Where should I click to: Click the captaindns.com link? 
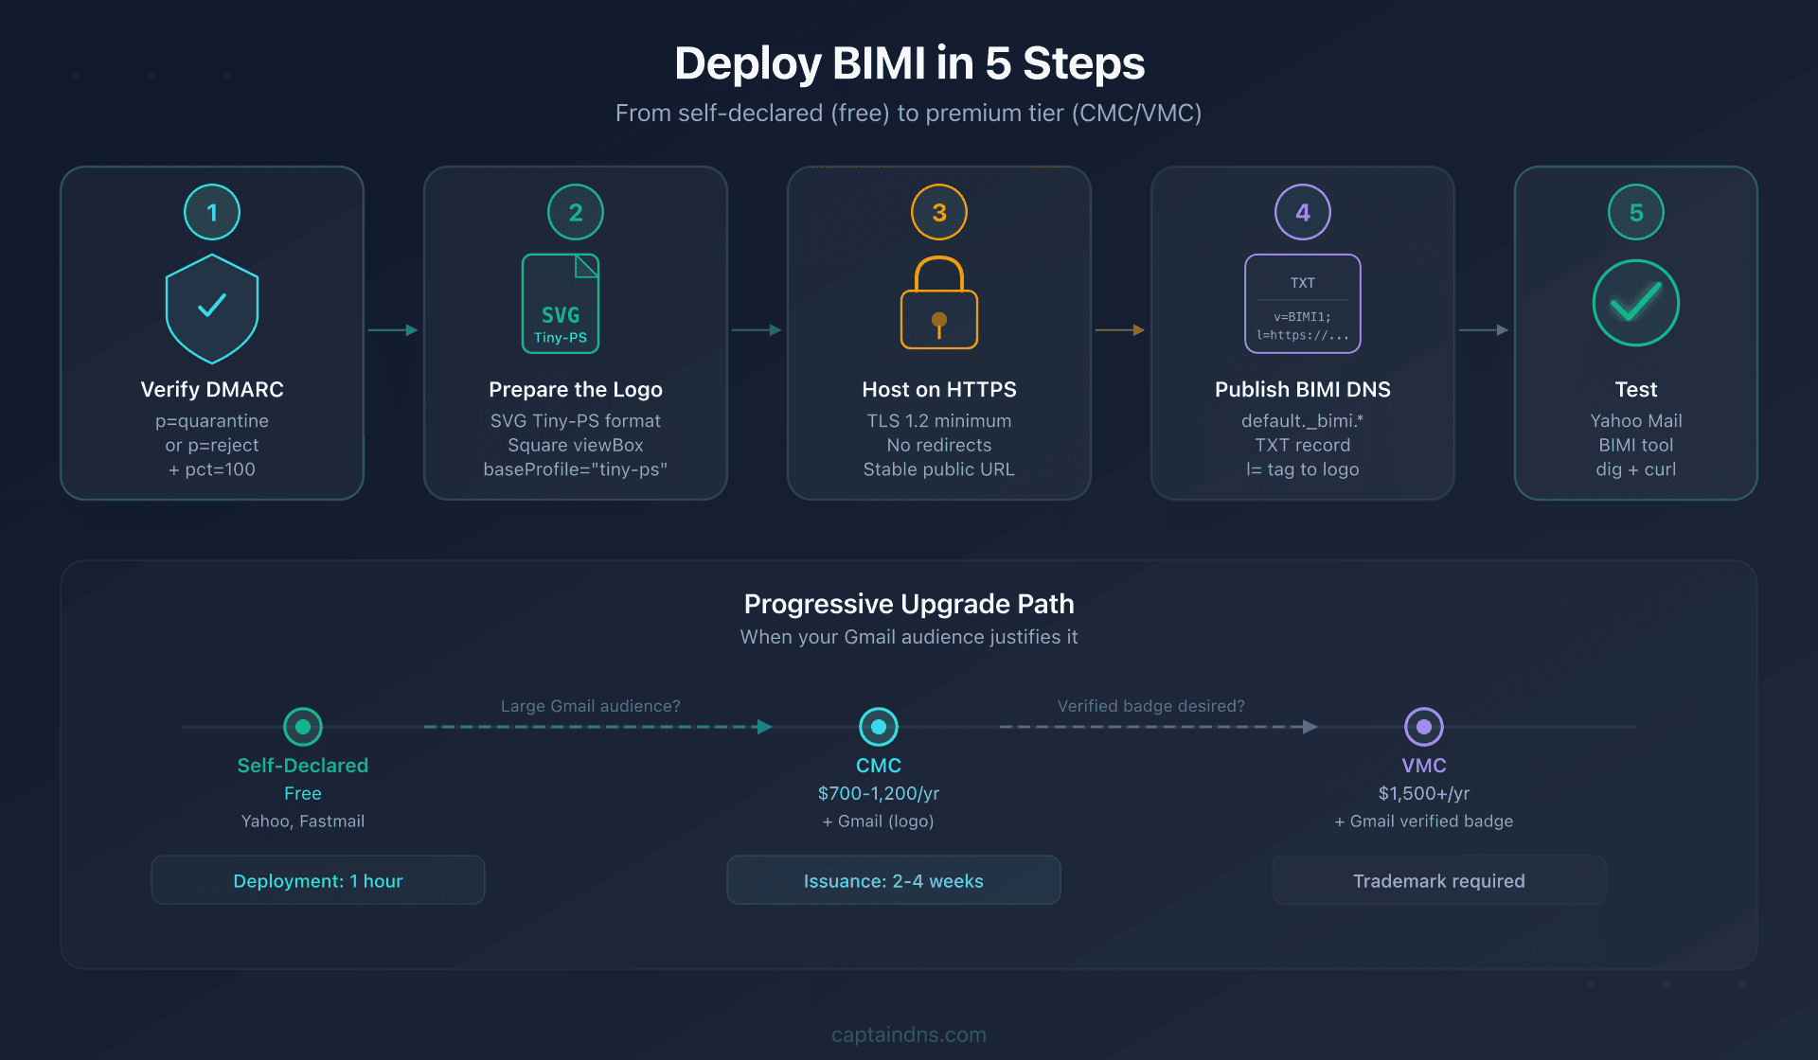[x=909, y=1034]
